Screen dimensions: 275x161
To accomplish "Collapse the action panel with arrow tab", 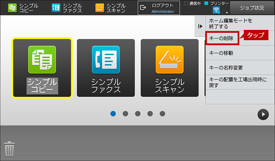I will [x=200, y=27].
